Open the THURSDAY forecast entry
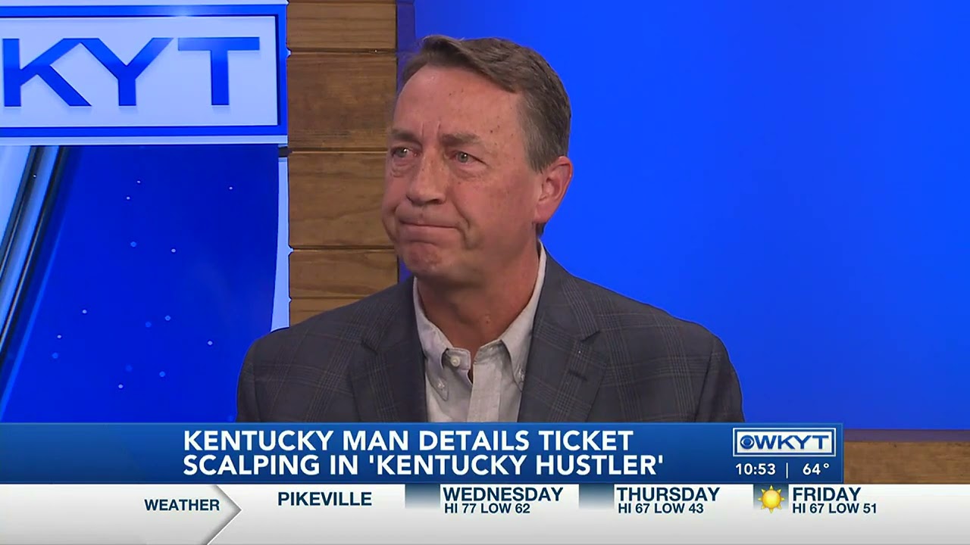Viewport: 970px width, 545px height. coord(668,500)
